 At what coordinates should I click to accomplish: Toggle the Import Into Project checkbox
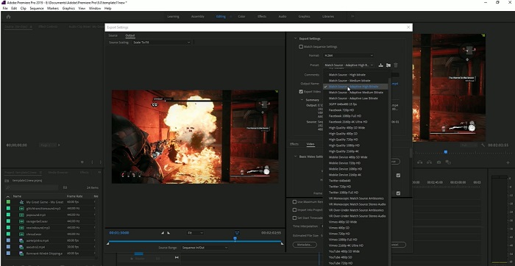[x=294, y=210]
